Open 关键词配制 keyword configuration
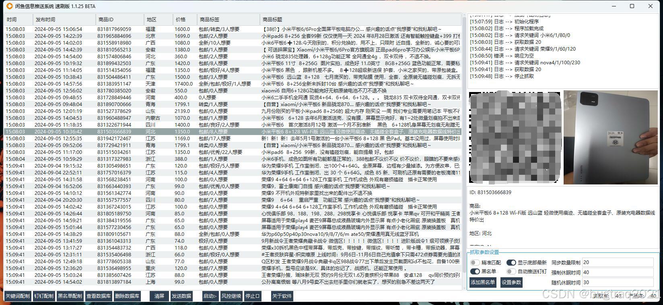This screenshot has height=305, width=663. tap(18, 296)
